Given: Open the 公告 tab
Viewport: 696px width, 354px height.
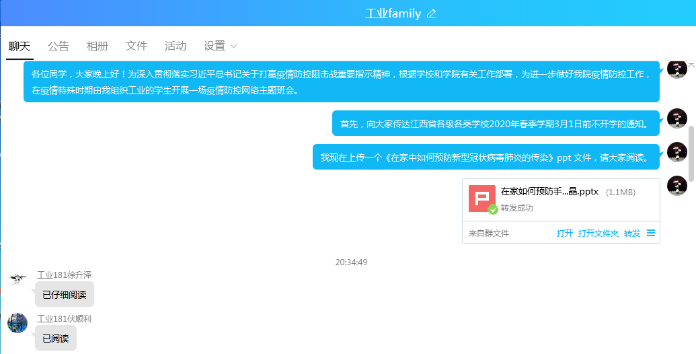Looking at the screenshot, I should pos(59,46).
